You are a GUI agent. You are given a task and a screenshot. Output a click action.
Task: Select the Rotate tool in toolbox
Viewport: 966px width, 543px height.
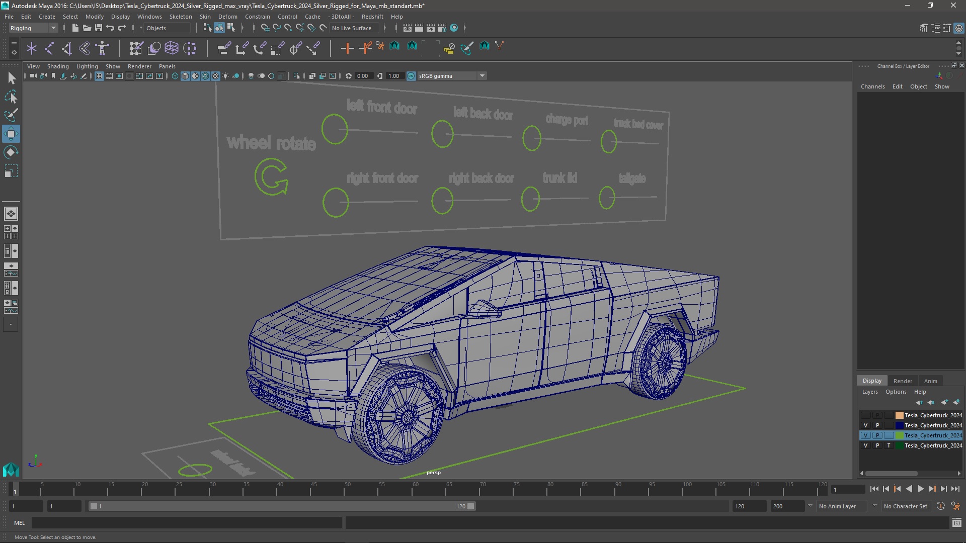[11, 152]
